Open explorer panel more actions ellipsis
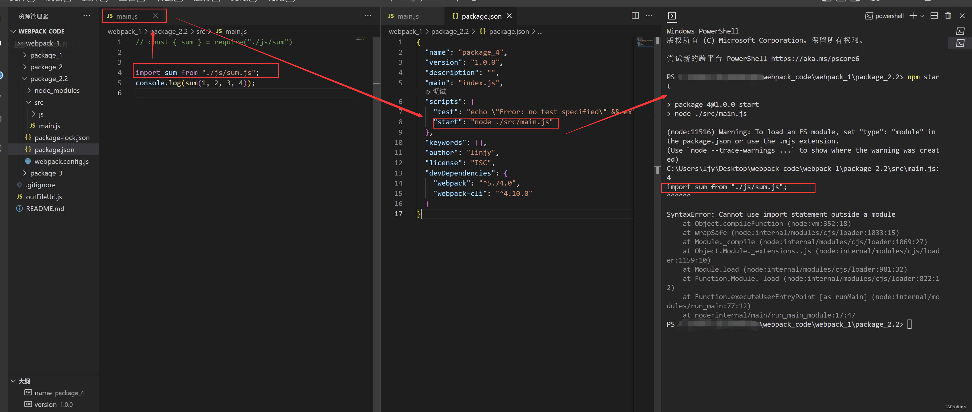This screenshot has width=972, height=412. [x=86, y=16]
